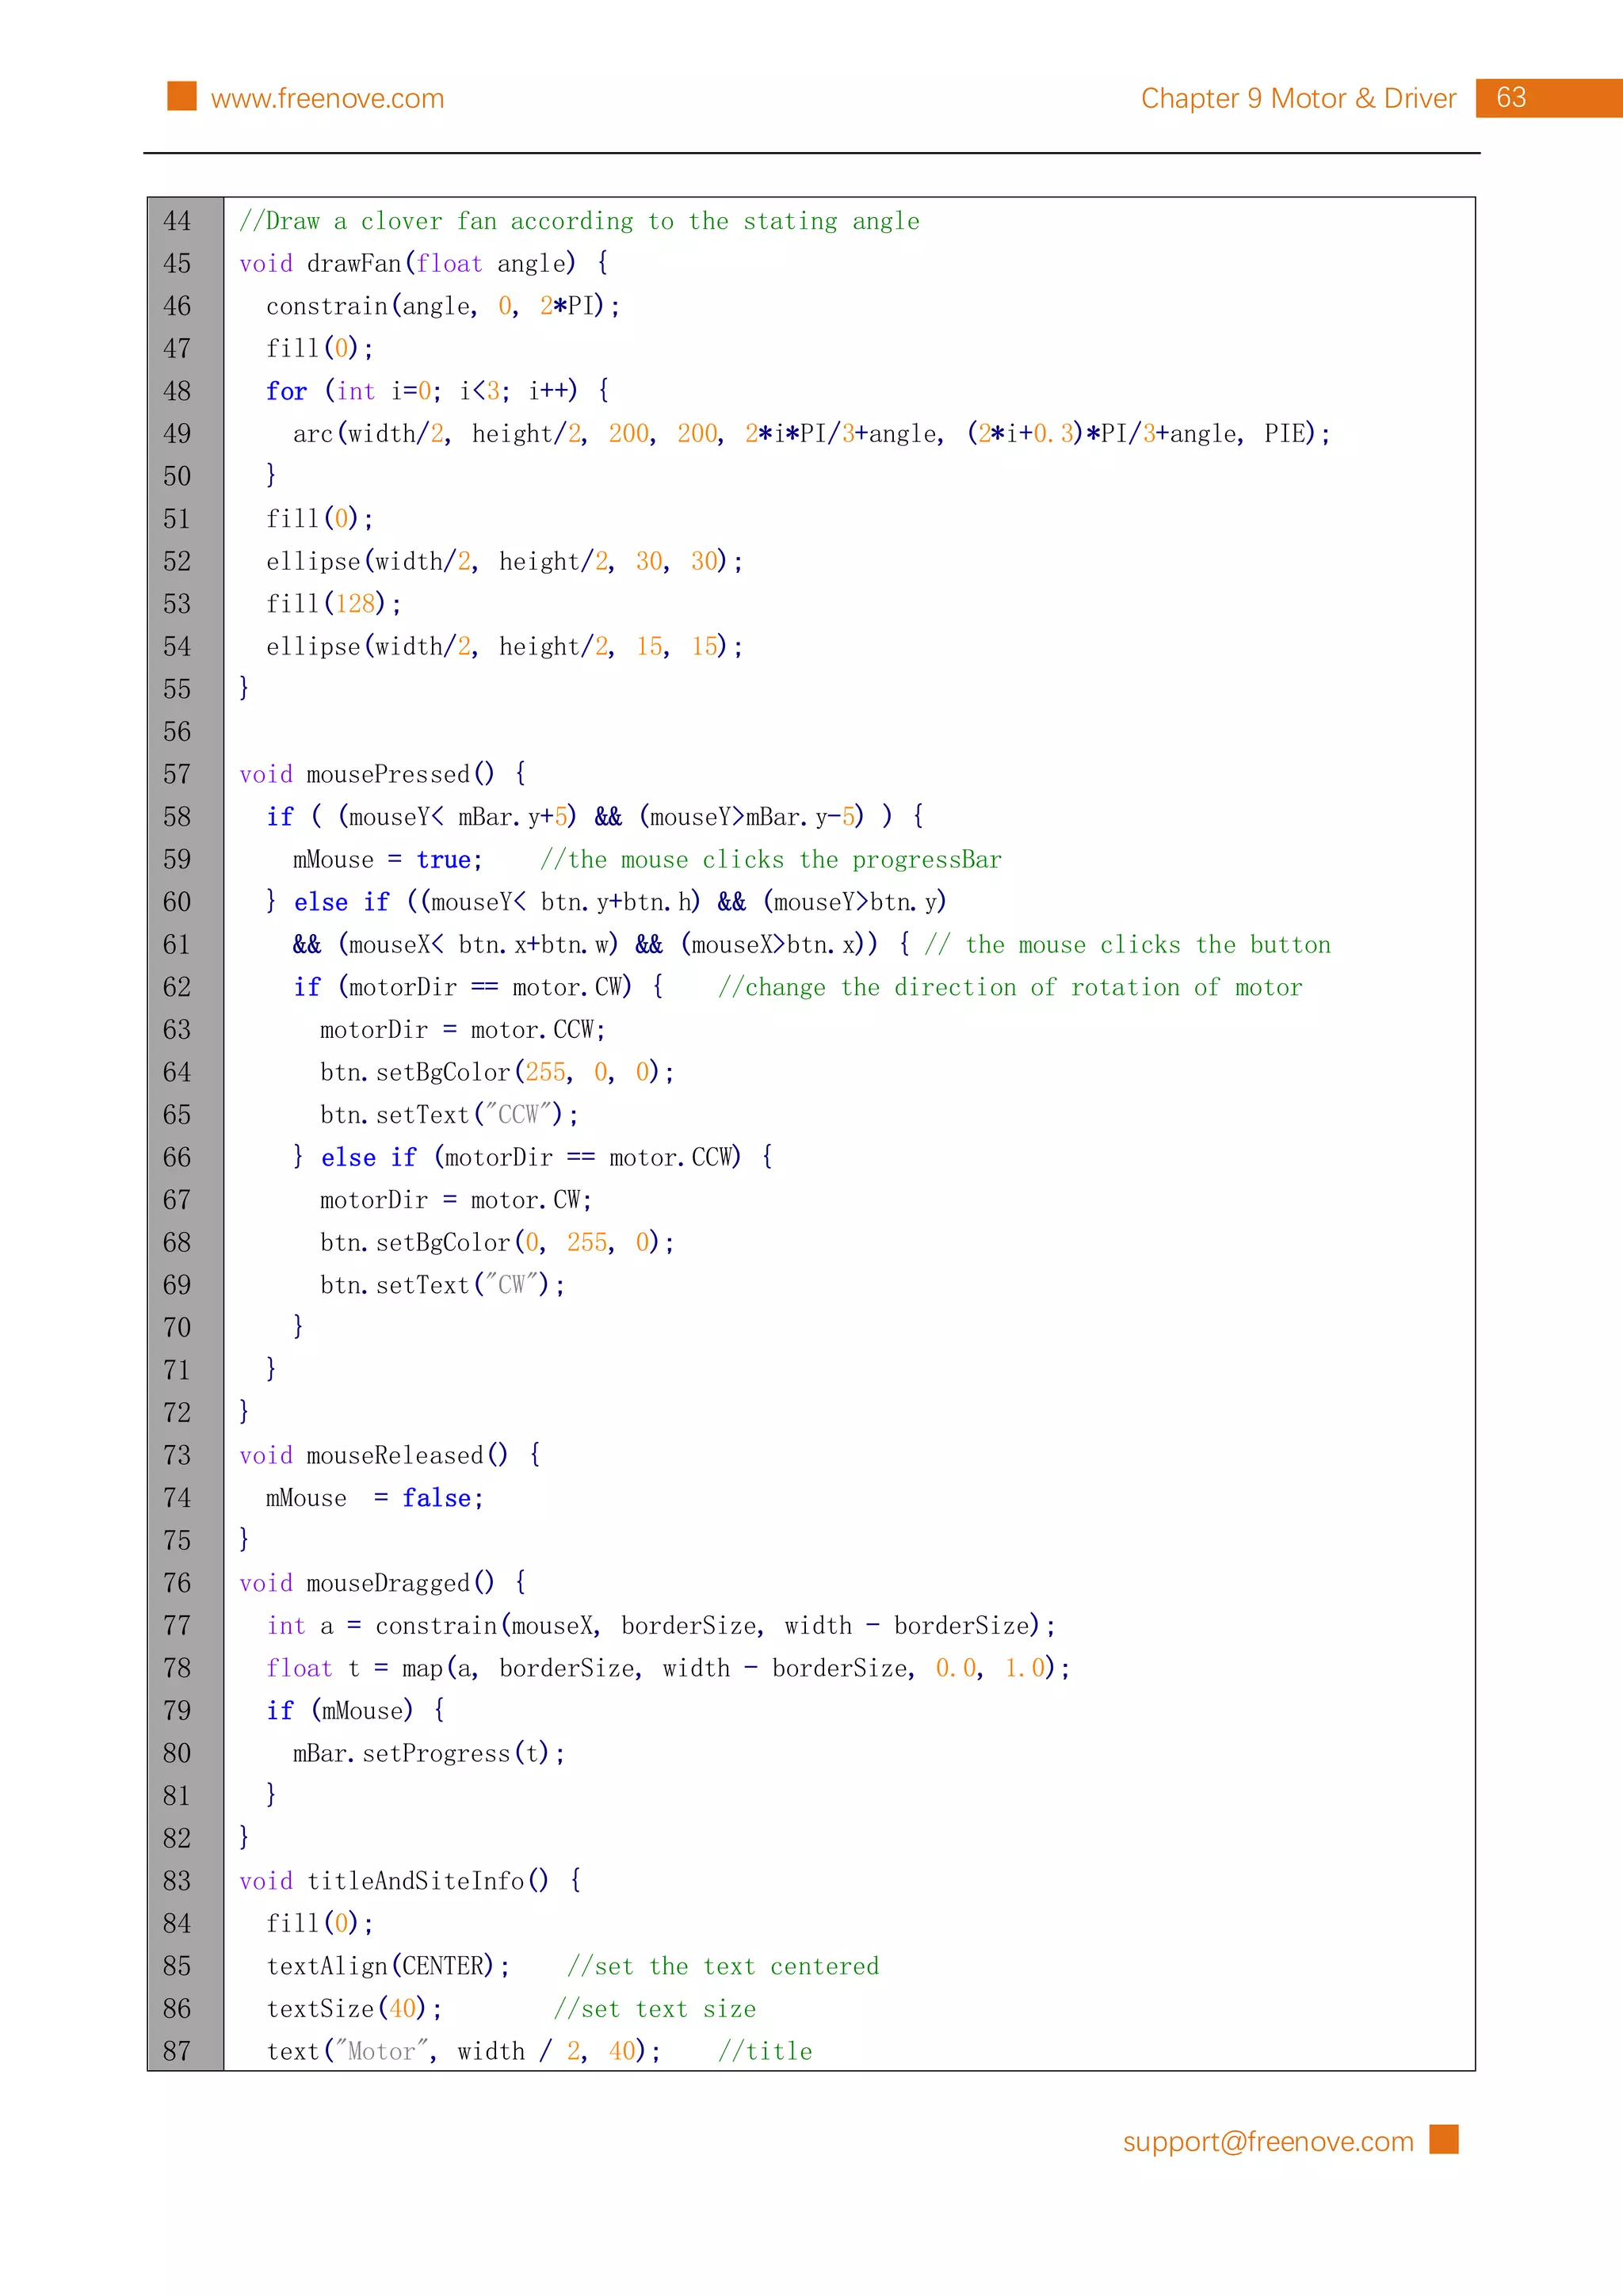The width and height of the screenshot is (1623, 2296).
Task: Click the comment 'set the text centered'
Action: [723, 1966]
